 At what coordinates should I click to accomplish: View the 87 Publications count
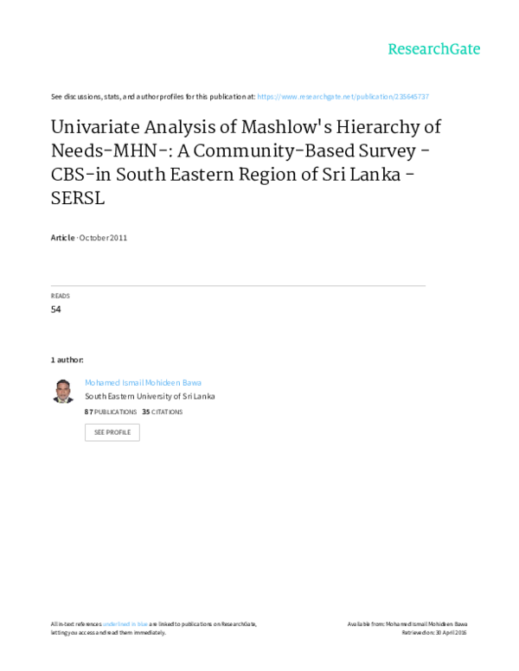point(111,412)
